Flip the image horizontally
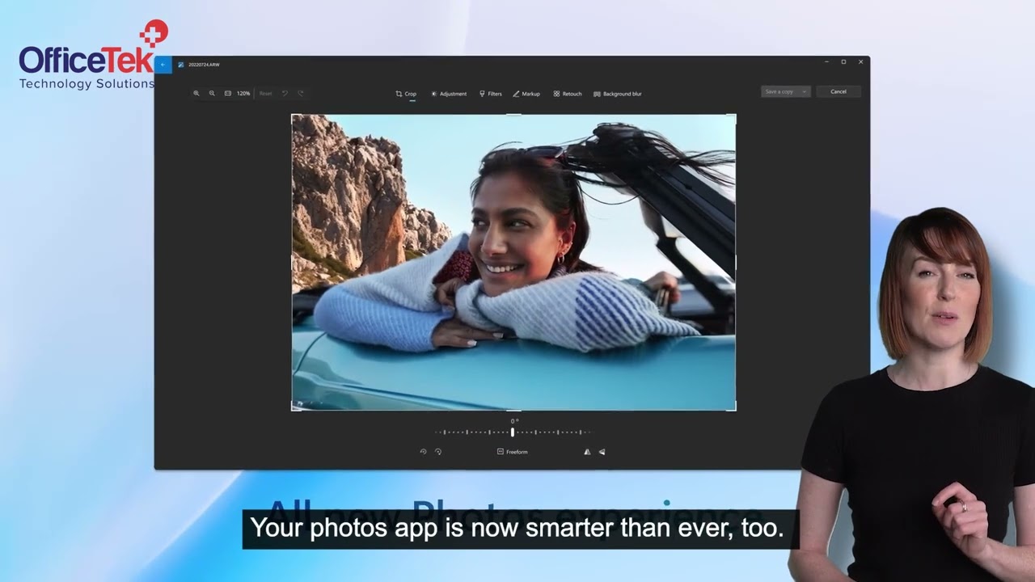Screen dimensions: 1035x582 tap(587, 452)
